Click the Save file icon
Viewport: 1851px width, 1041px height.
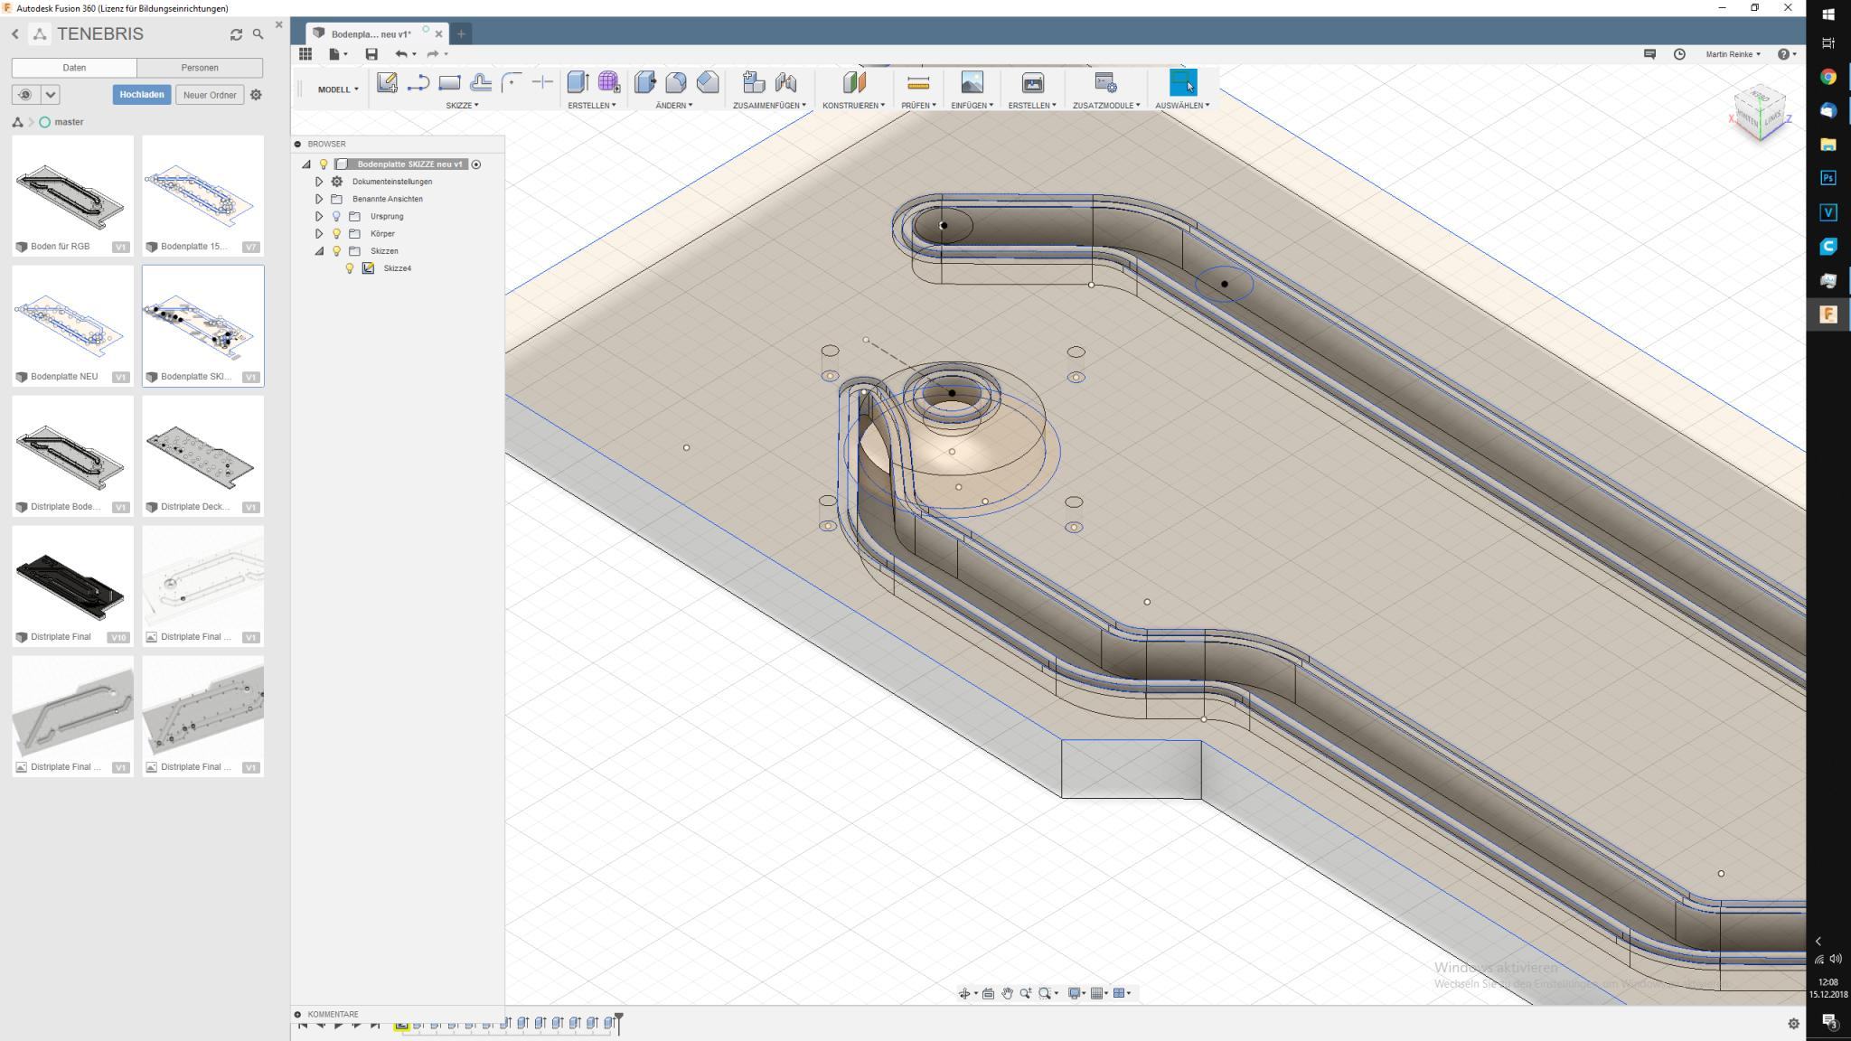(x=371, y=54)
